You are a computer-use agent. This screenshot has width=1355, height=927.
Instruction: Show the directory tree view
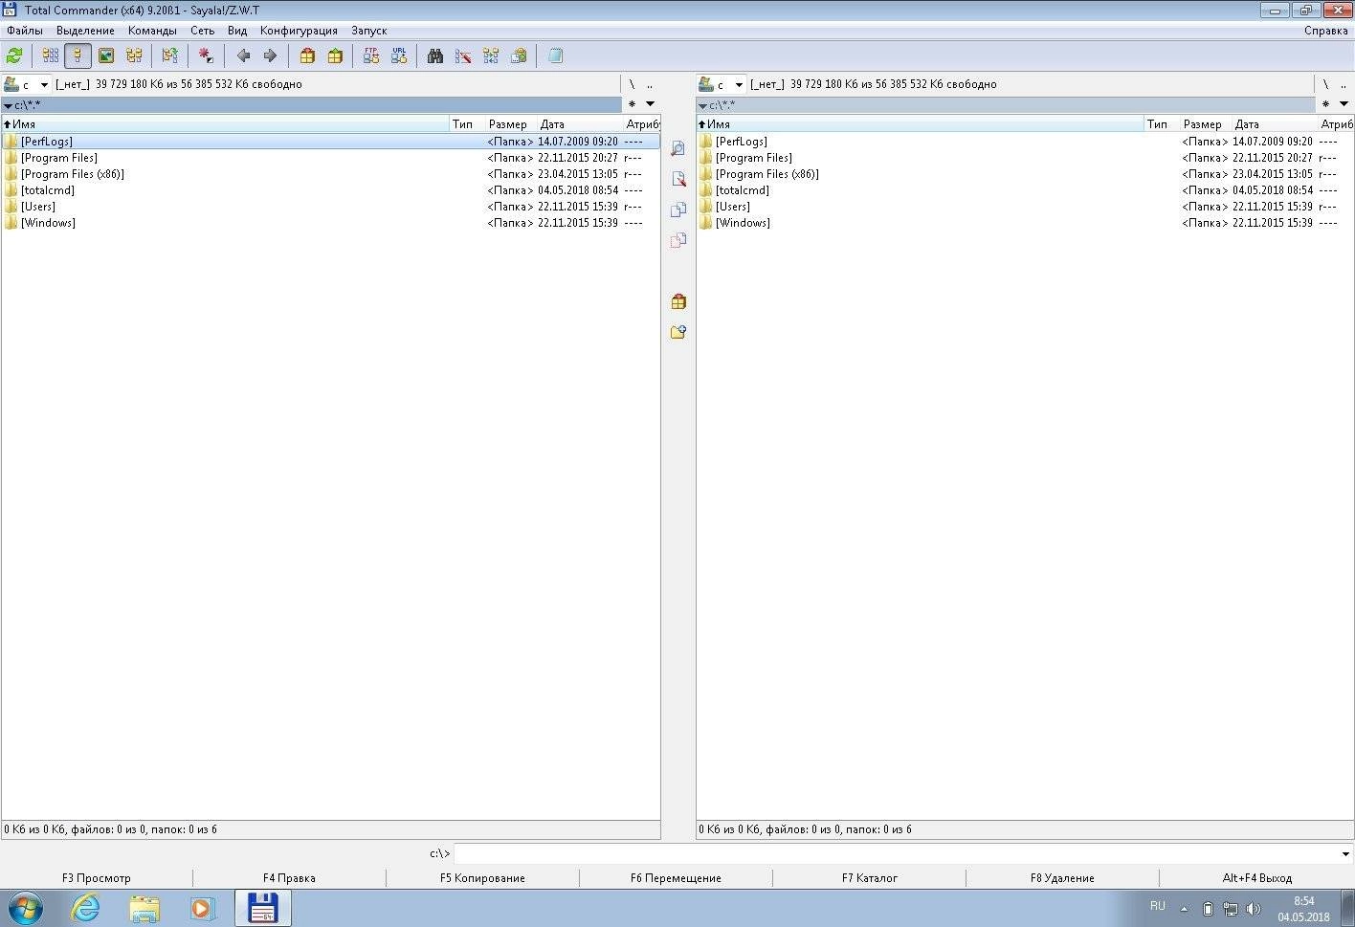(134, 55)
